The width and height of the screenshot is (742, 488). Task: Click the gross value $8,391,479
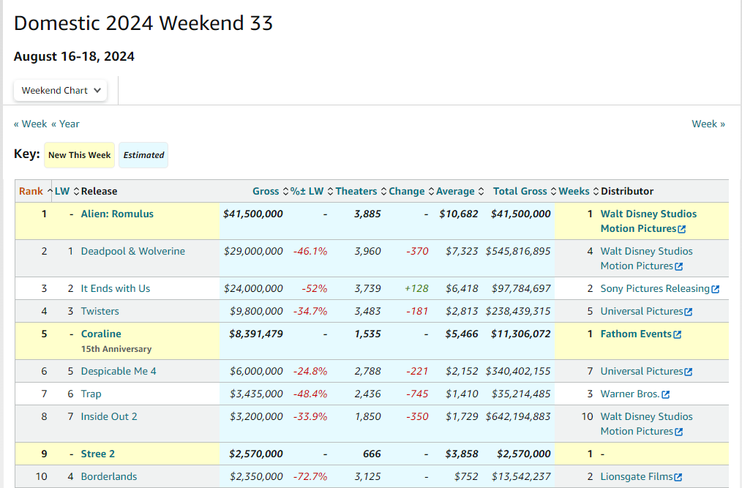[x=256, y=334]
